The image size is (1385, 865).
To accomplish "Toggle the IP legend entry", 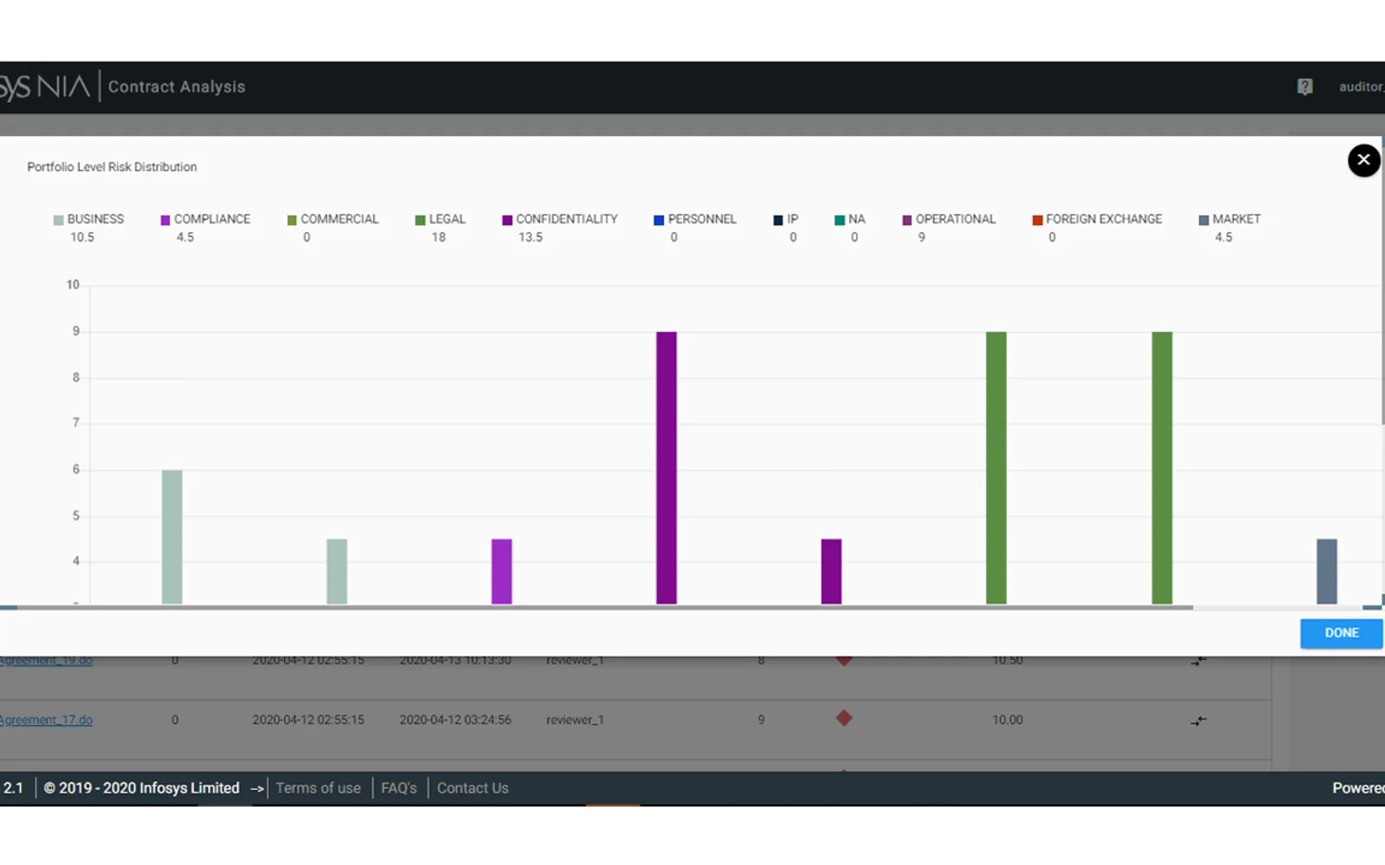I will [x=785, y=220].
